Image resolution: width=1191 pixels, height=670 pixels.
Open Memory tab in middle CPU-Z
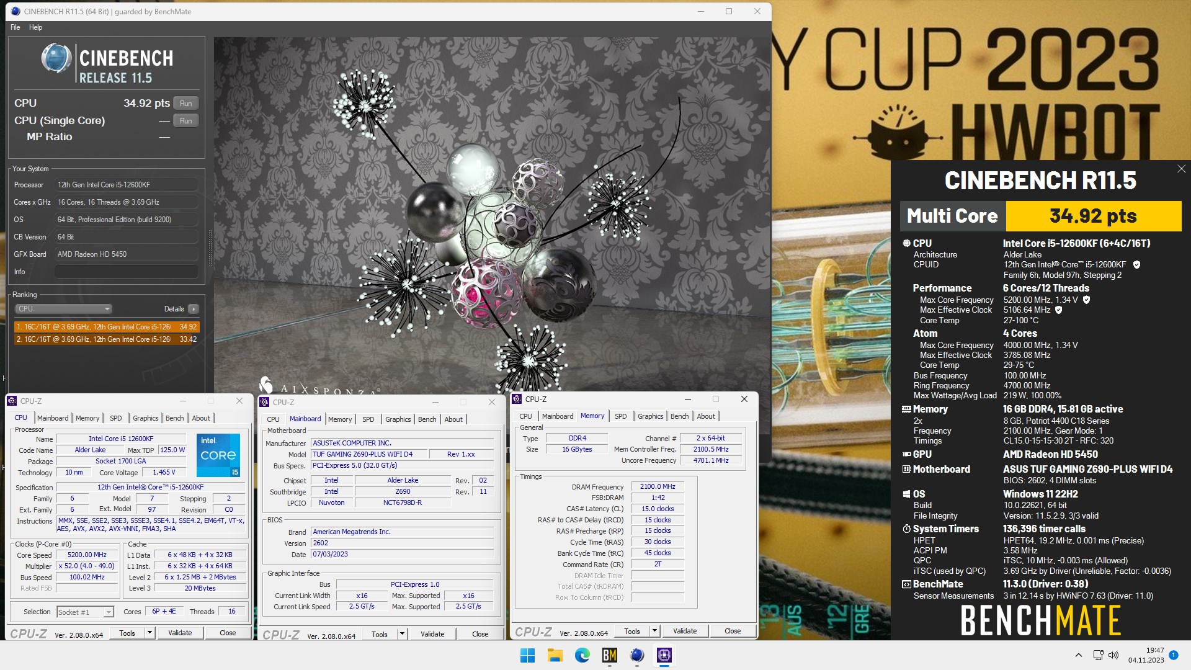point(340,419)
